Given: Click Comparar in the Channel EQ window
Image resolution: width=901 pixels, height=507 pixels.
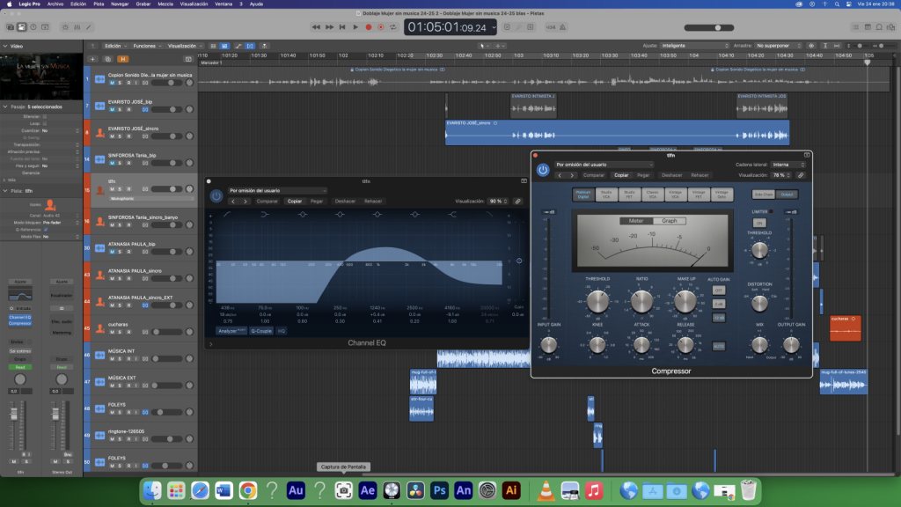Looking at the screenshot, I should (267, 201).
